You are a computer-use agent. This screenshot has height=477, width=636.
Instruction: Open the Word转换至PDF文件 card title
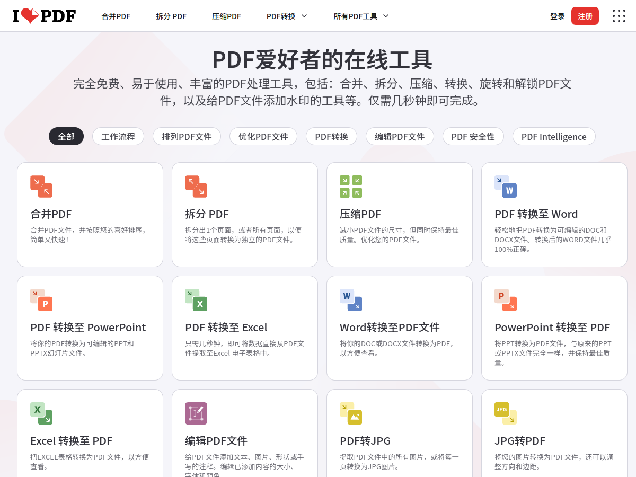[390, 328]
